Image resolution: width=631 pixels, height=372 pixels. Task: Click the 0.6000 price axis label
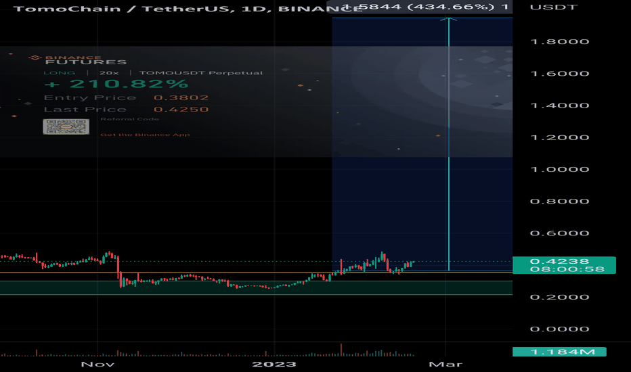[560, 233]
